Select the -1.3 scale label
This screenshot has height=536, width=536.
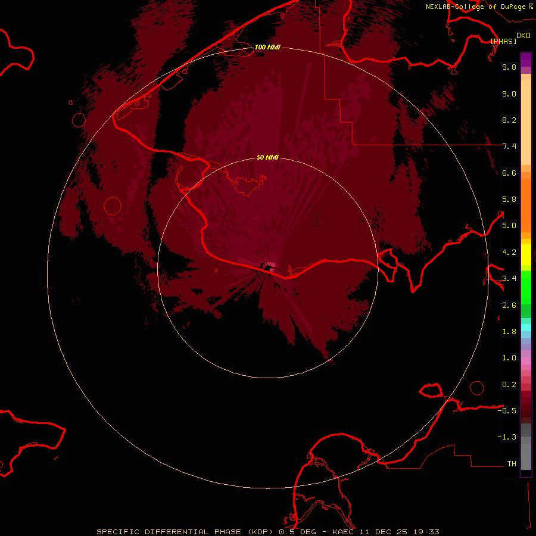(507, 437)
